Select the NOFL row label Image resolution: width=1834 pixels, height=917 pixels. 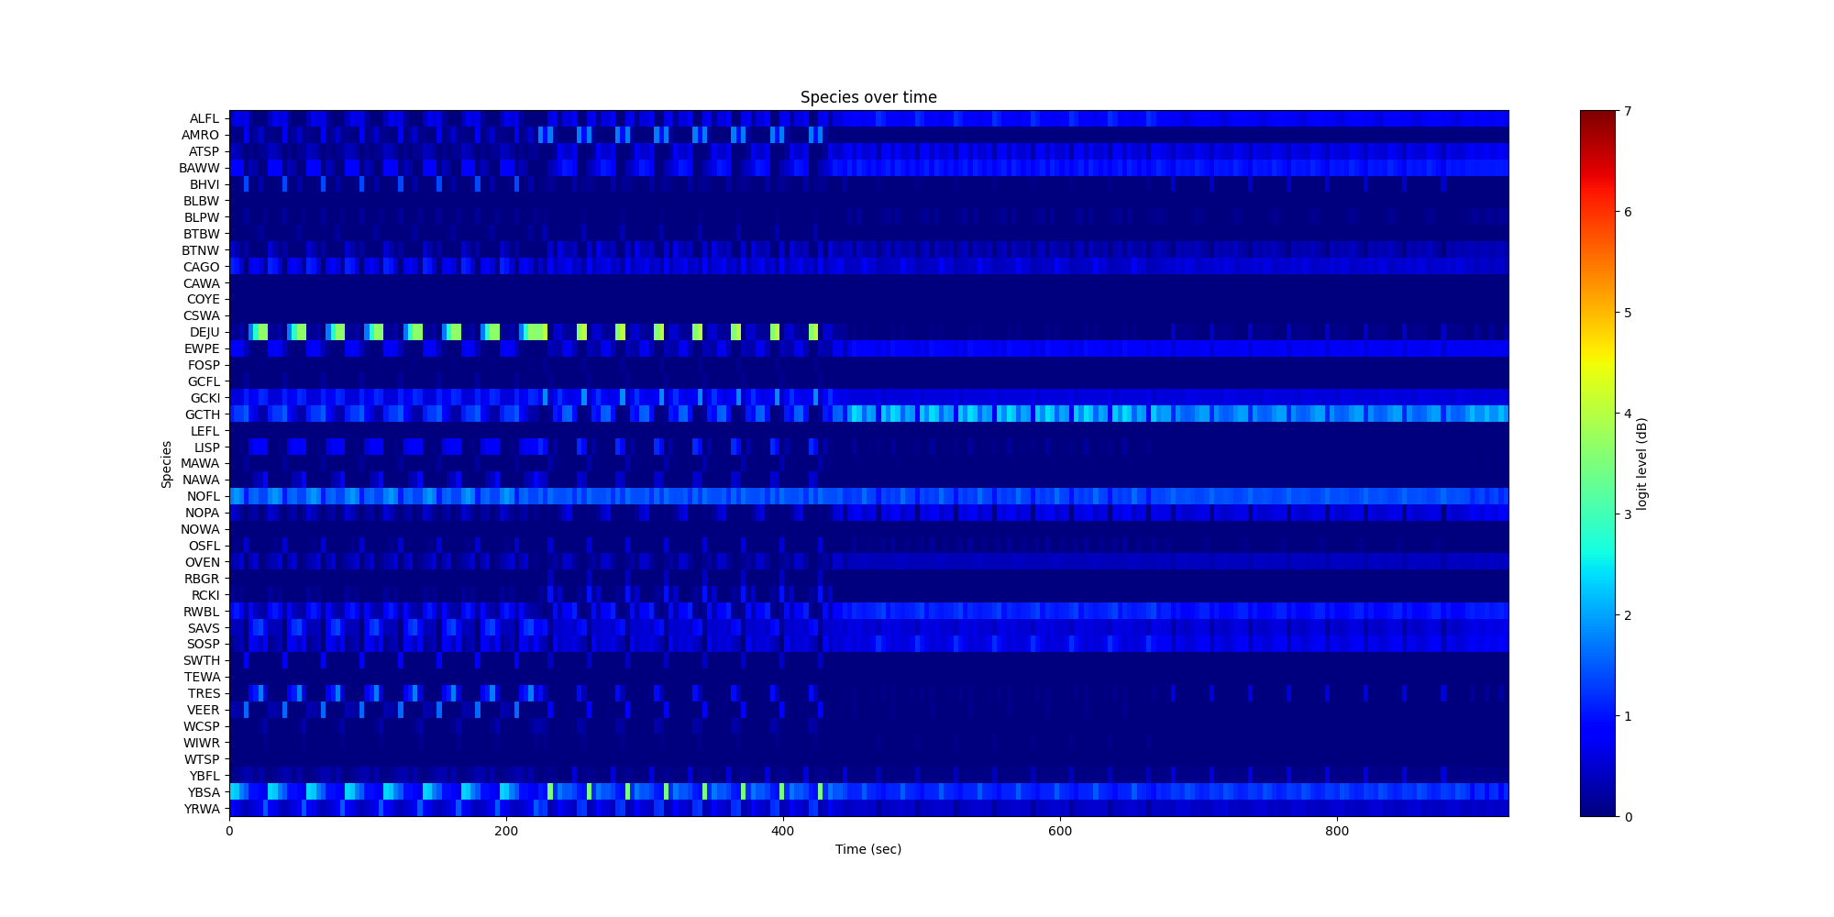click(x=203, y=496)
